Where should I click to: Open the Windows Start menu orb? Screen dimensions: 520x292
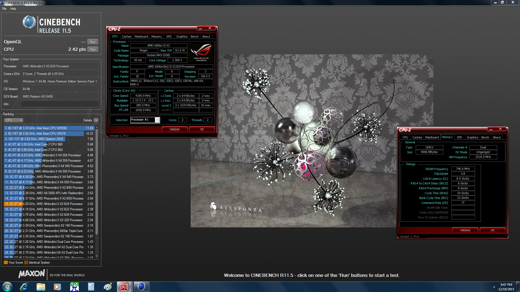[x=7, y=287]
